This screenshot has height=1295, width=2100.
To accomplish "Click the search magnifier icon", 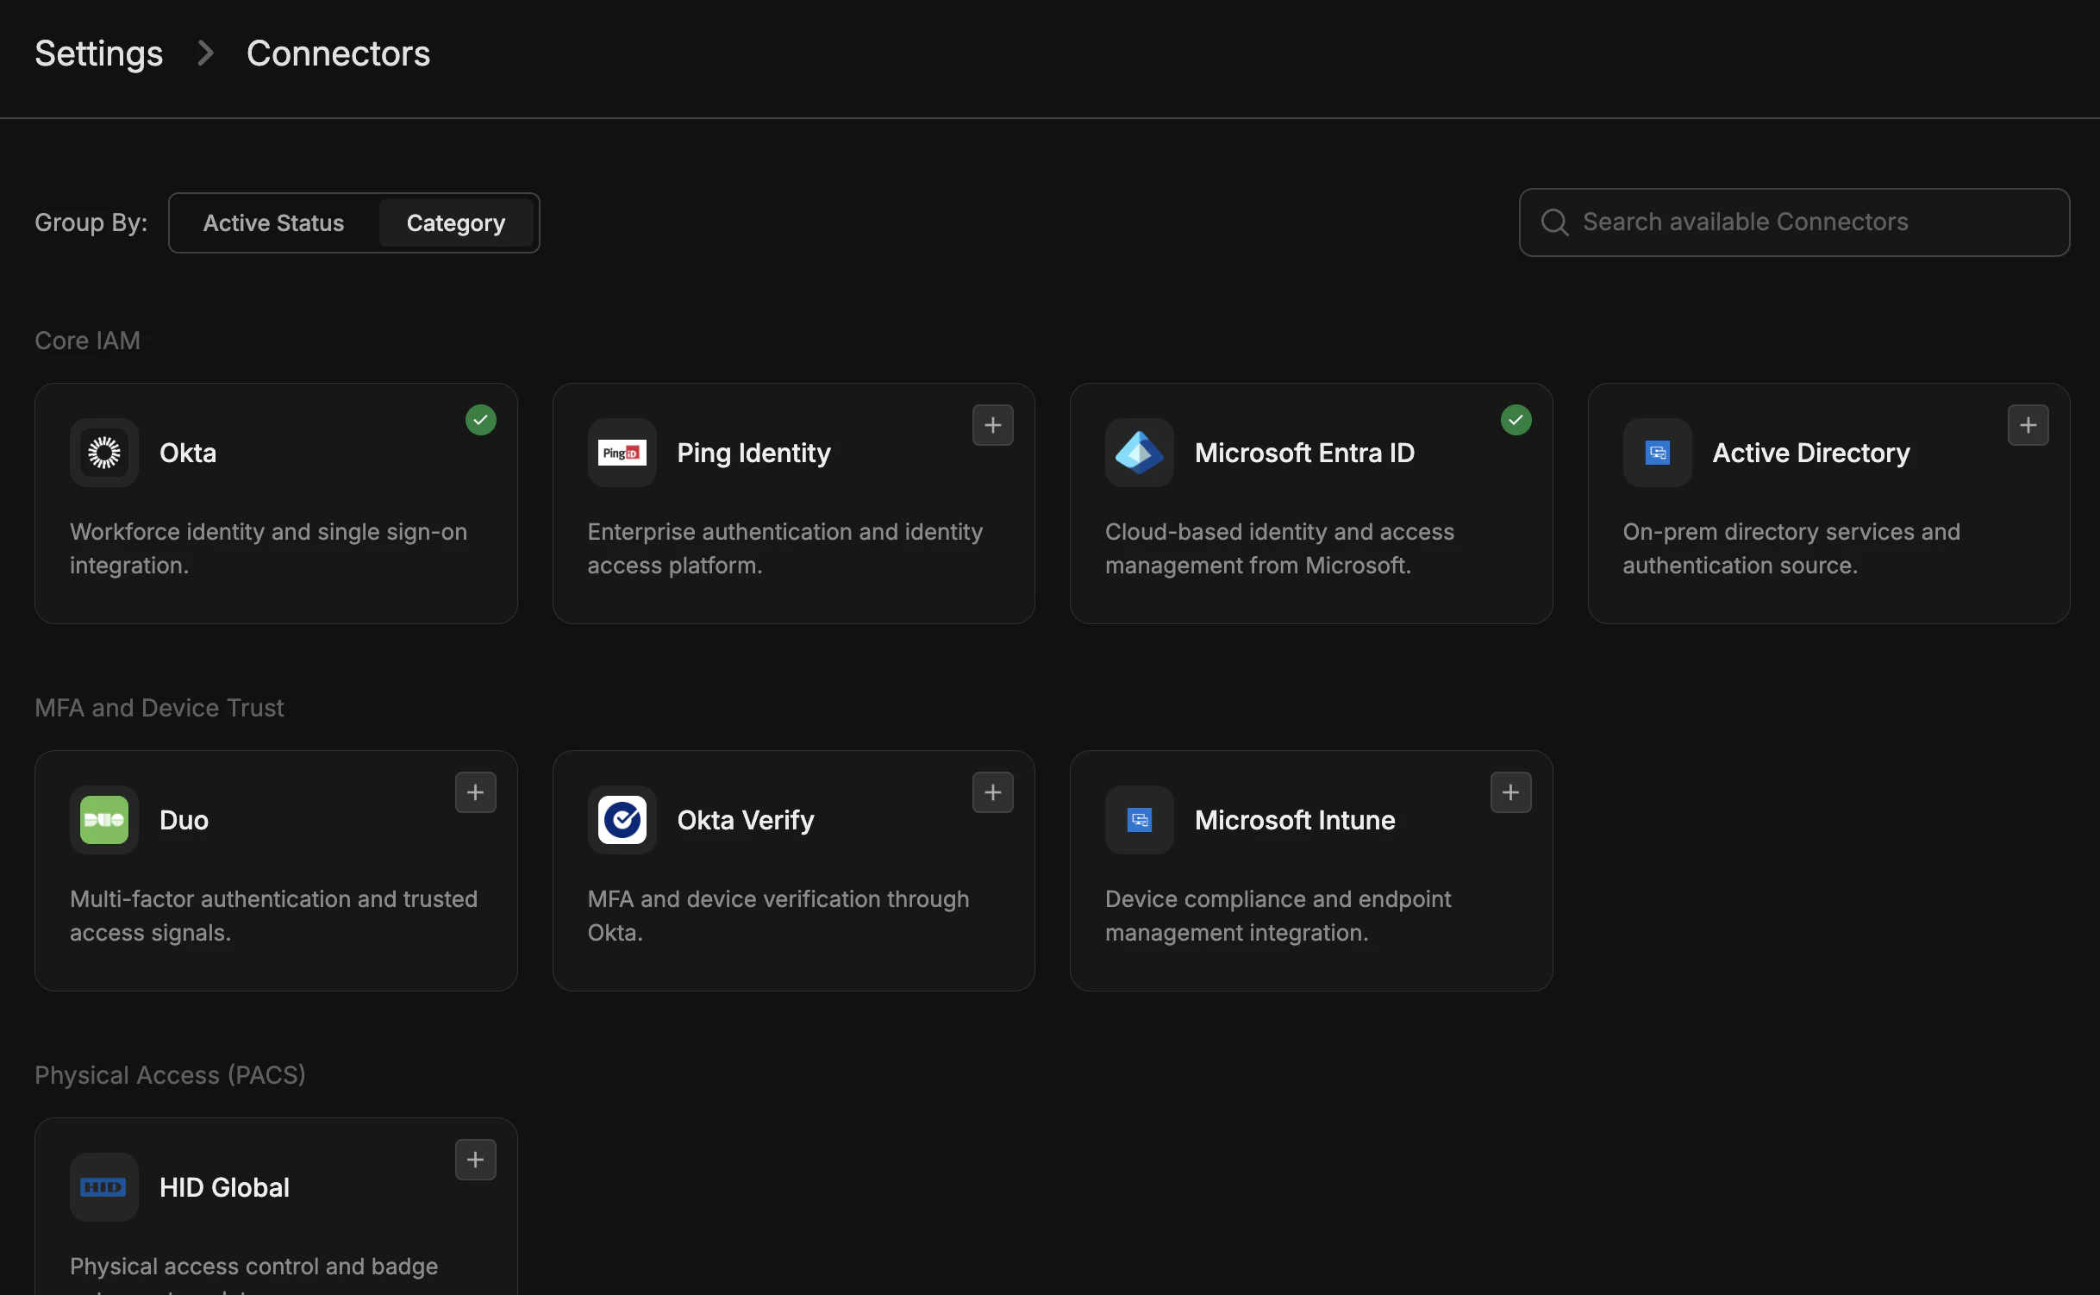I will click(x=1554, y=222).
